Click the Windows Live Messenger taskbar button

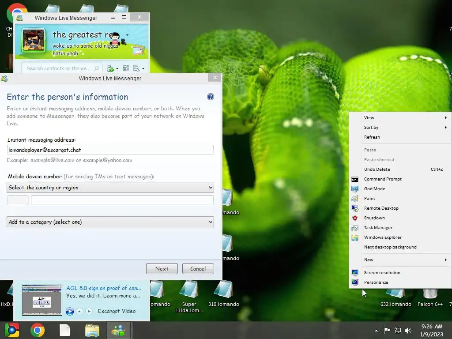click(119, 330)
